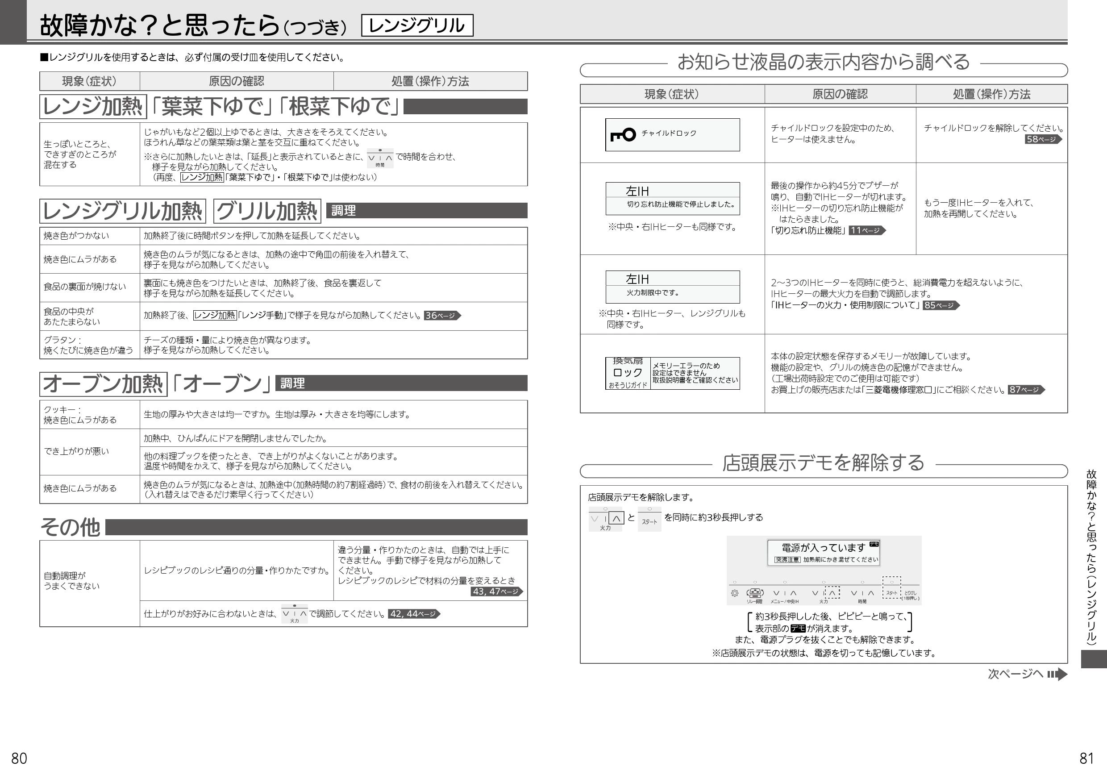Click the vertical side tab 故障かな？と思ったら(レンジグリル)
Viewport: 1107px width, 783px height.
pyautogui.click(x=1091, y=558)
